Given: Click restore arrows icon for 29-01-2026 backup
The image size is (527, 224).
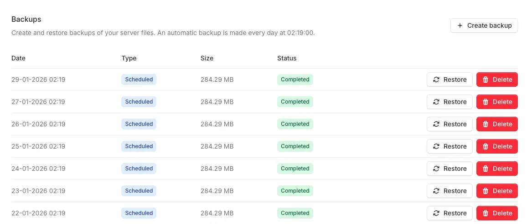Looking at the screenshot, I should (436, 80).
